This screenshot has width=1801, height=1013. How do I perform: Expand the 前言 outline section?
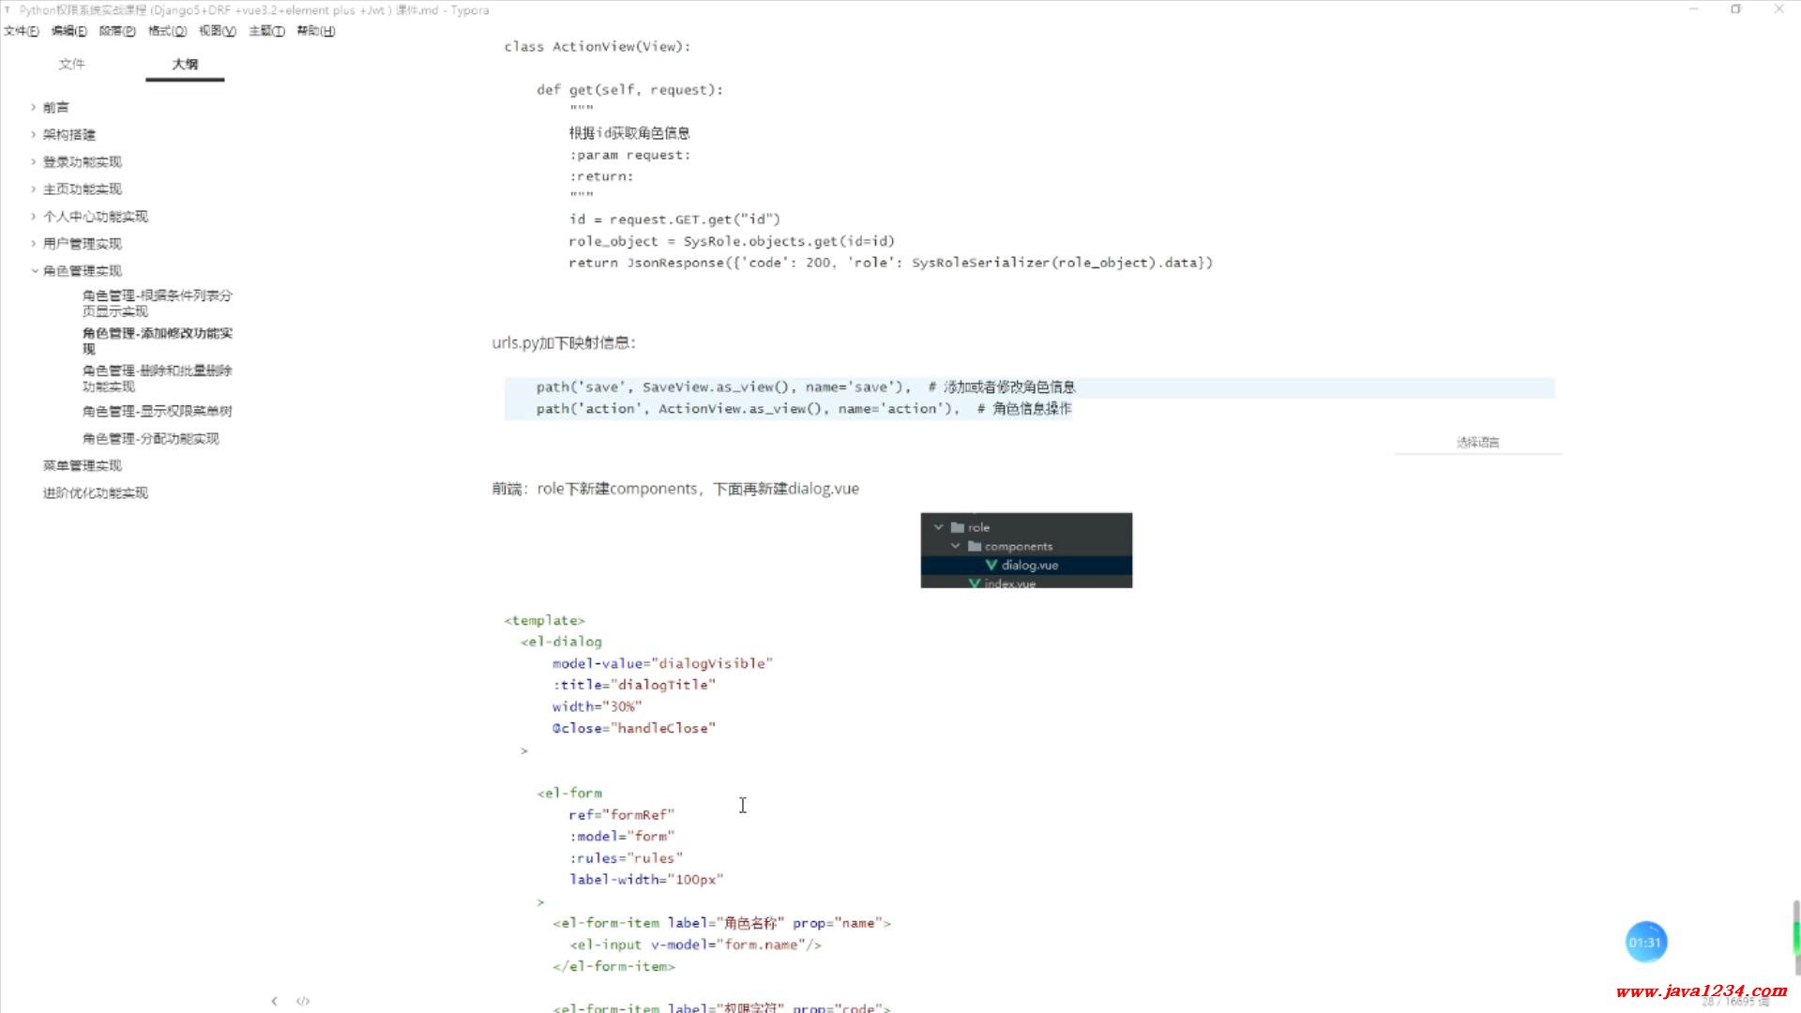click(x=34, y=107)
